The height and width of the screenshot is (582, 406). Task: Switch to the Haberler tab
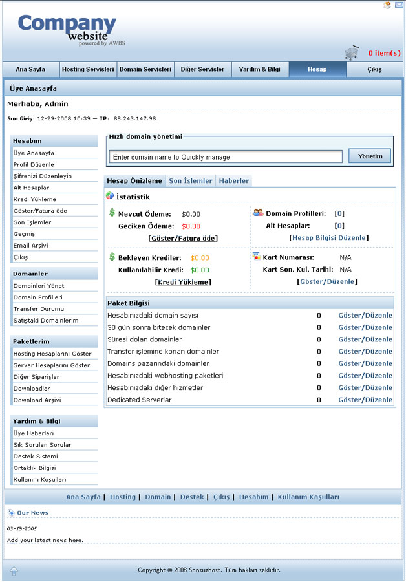(234, 181)
